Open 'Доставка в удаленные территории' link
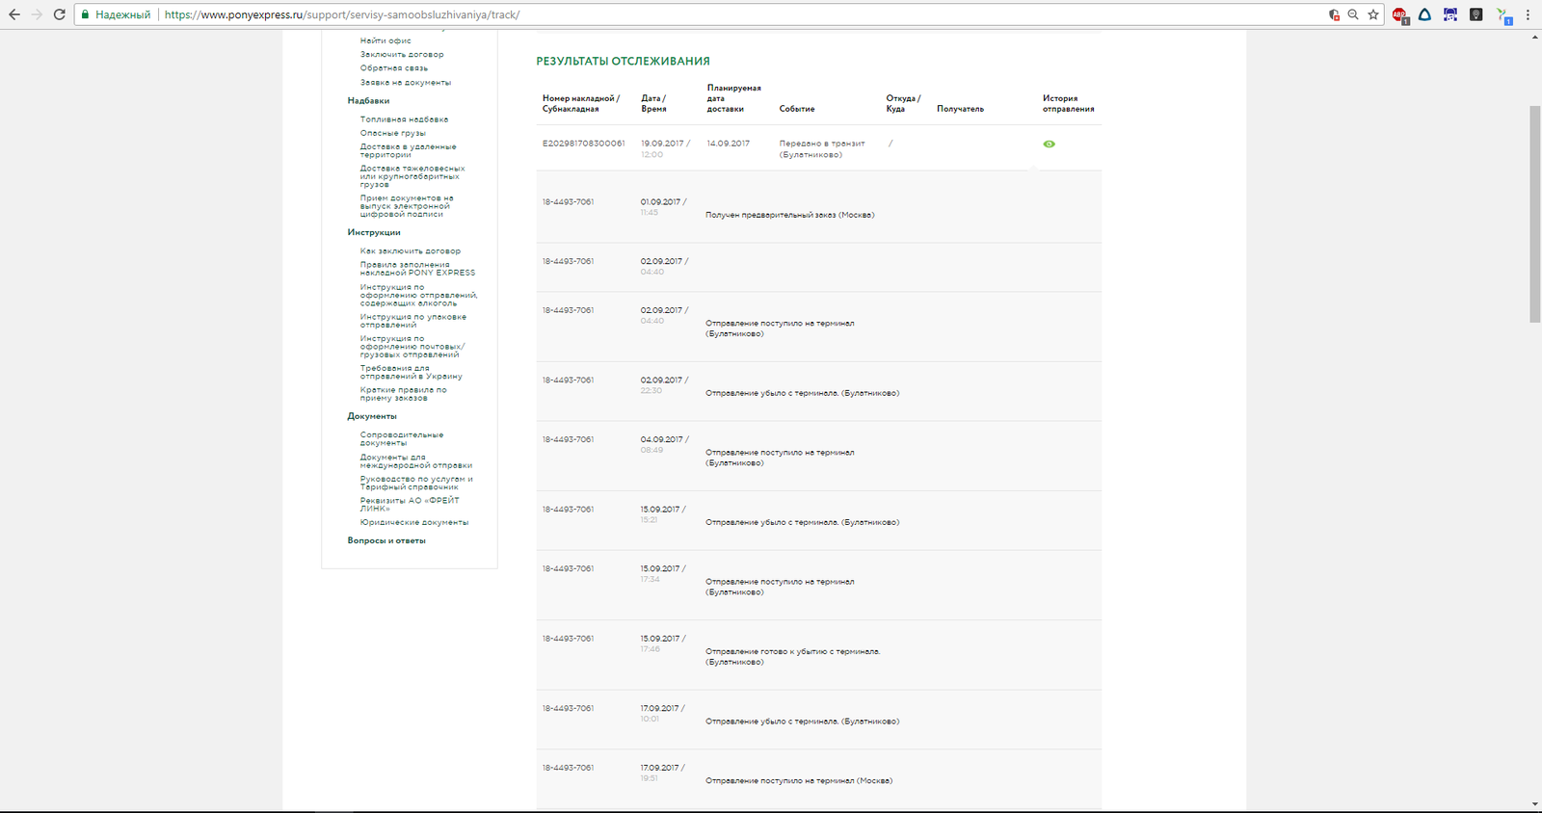The height and width of the screenshot is (813, 1542). tap(408, 150)
